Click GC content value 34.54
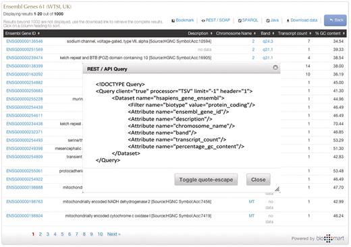Screen dimensions: 351x247 point(338,41)
